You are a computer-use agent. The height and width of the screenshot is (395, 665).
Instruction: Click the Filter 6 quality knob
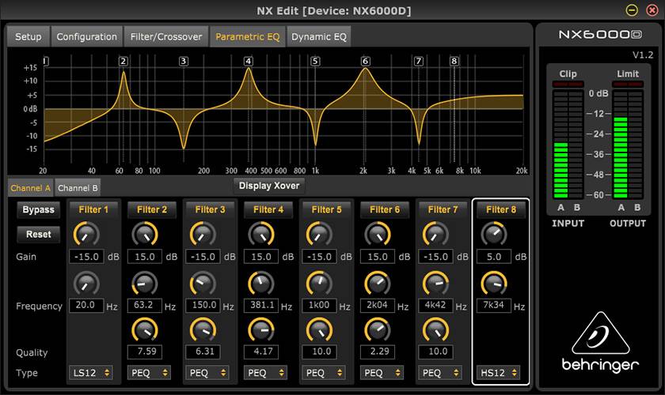click(x=378, y=329)
